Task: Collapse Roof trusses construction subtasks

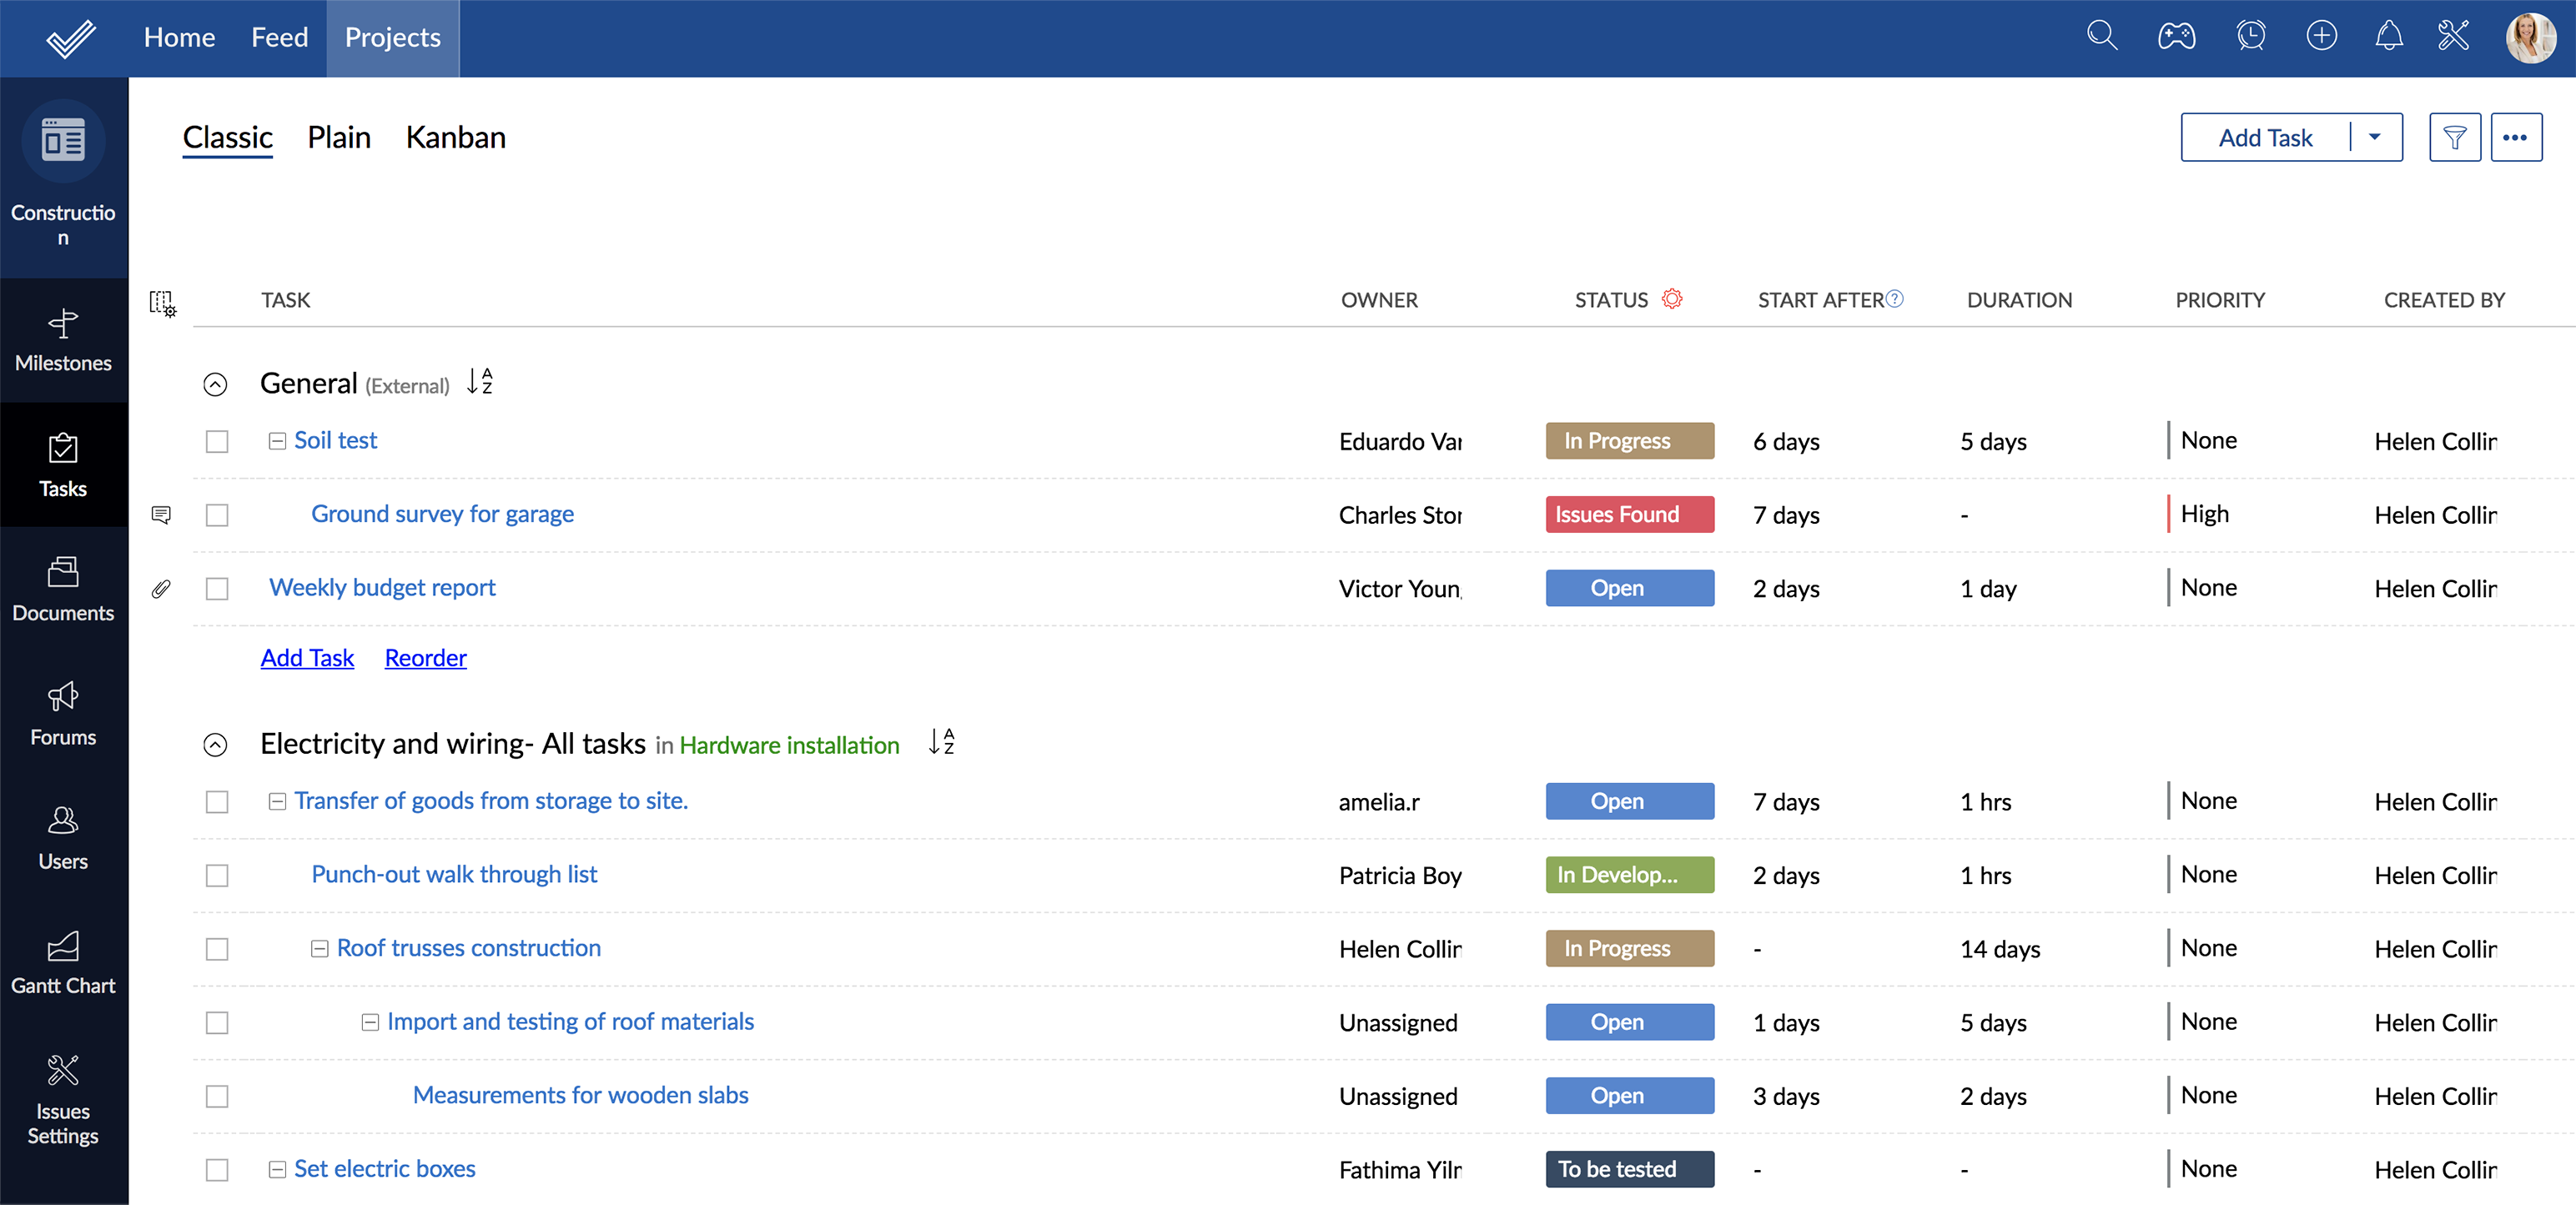Action: (x=319, y=948)
